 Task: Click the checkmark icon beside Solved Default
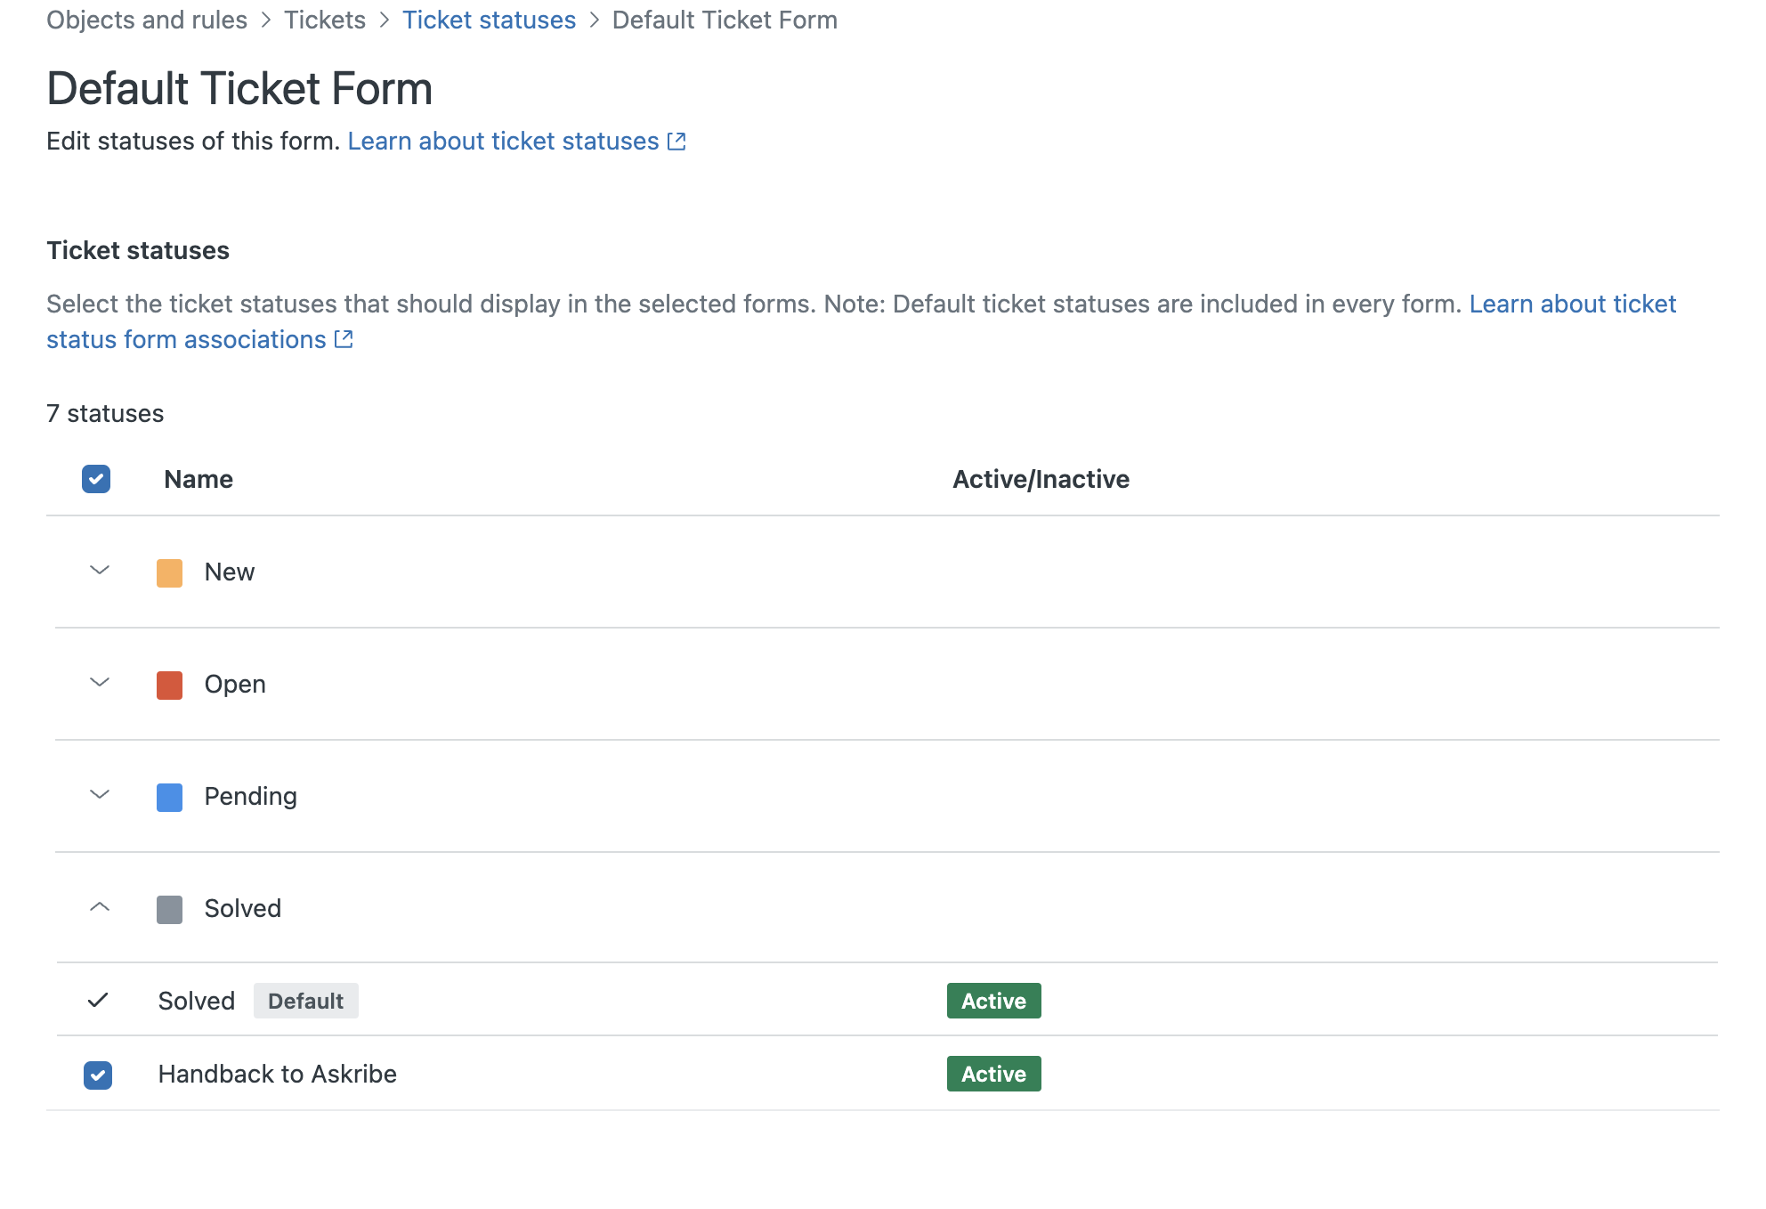[98, 1000]
